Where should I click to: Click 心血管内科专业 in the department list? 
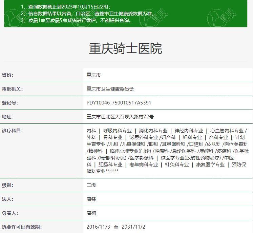click(x=227, y=131)
